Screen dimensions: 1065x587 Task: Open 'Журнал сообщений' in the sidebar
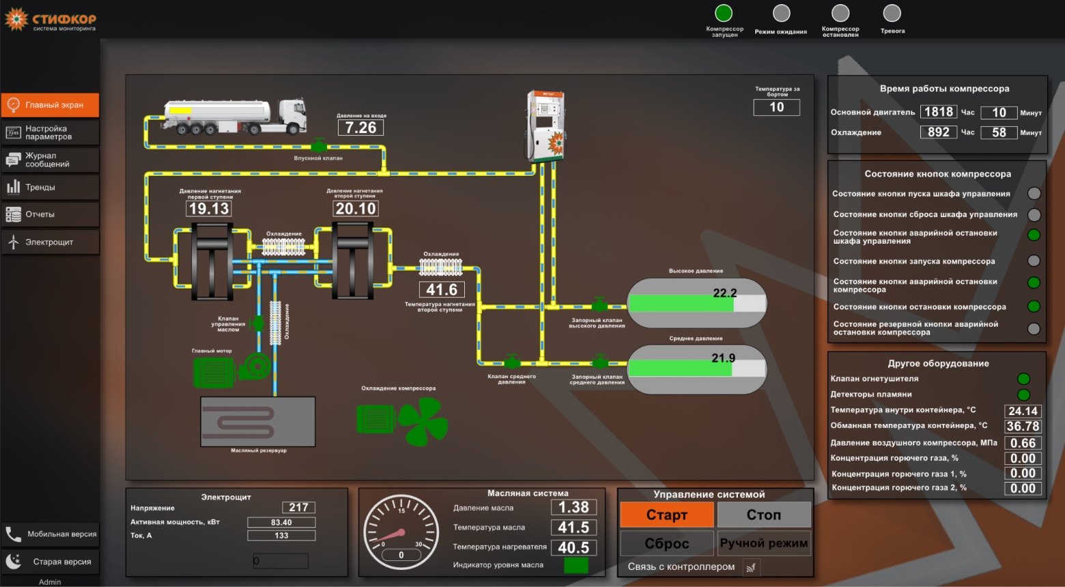[50, 160]
